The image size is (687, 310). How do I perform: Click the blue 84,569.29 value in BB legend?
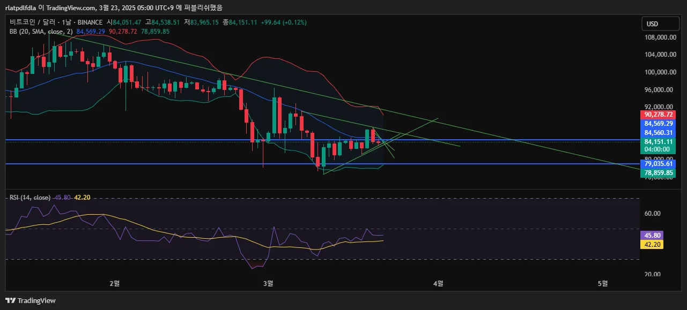(91, 32)
